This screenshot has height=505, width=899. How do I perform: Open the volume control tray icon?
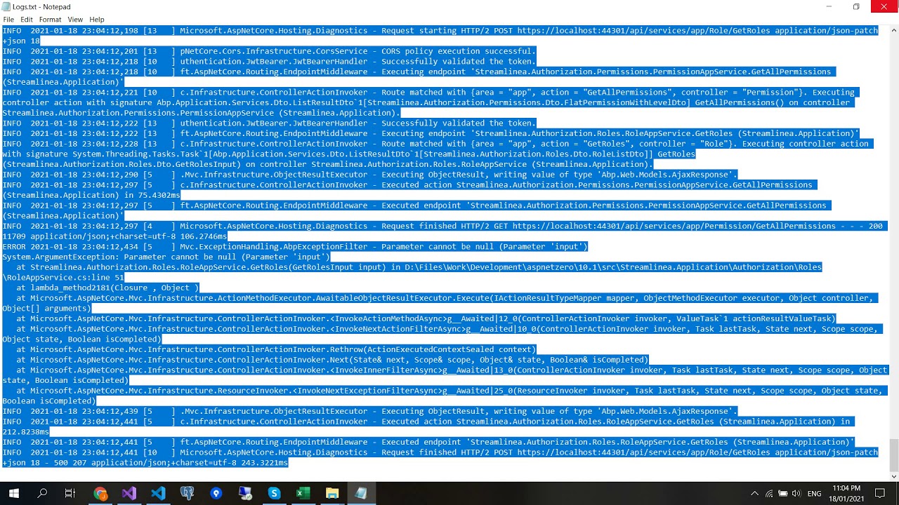(797, 494)
